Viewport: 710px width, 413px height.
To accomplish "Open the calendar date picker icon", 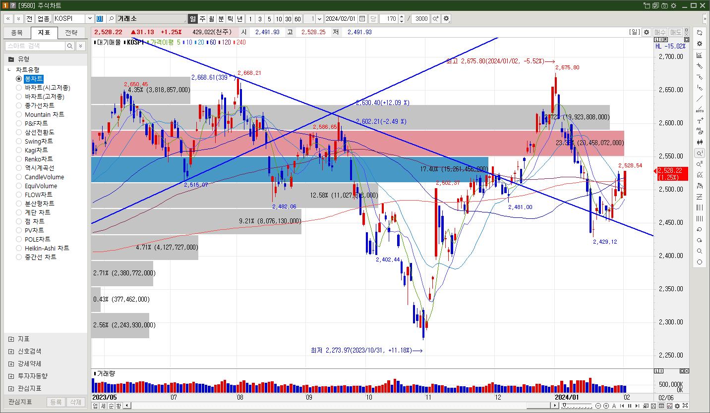I will point(362,19).
